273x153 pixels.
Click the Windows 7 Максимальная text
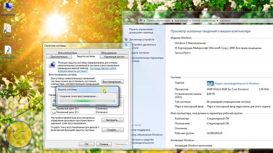[x=190, y=43]
